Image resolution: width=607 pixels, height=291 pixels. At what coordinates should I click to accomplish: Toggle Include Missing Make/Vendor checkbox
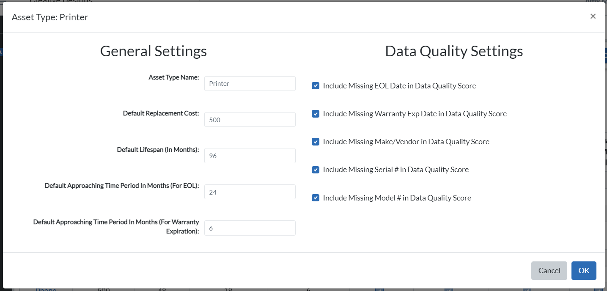pos(315,141)
